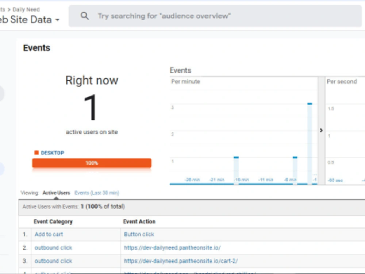Click the orange 100% desktop bar
This screenshot has height=274, width=365.
(x=92, y=163)
